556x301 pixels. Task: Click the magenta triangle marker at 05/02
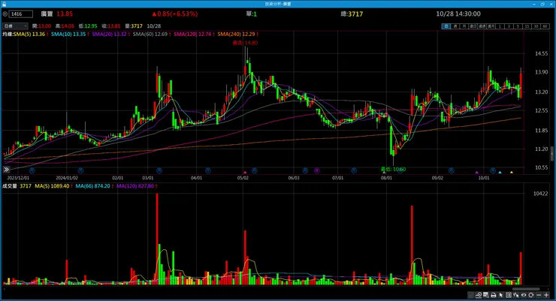click(245, 172)
